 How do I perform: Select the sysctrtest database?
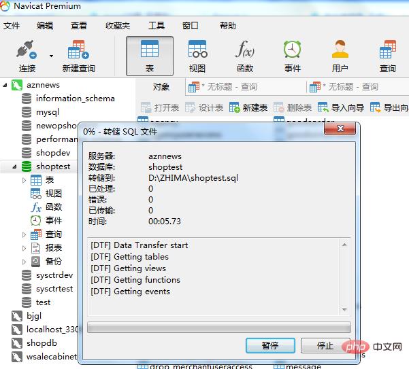click(x=47, y=289)
